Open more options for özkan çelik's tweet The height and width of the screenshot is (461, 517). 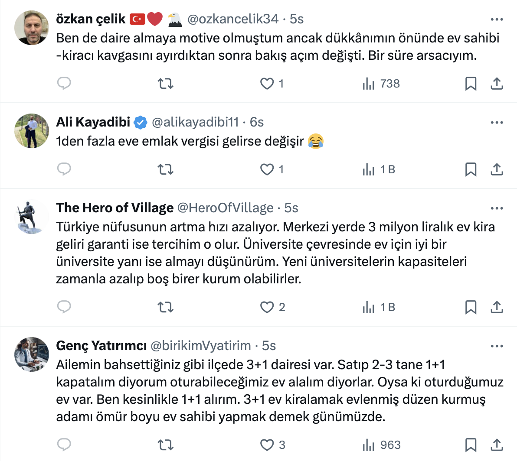497,19
